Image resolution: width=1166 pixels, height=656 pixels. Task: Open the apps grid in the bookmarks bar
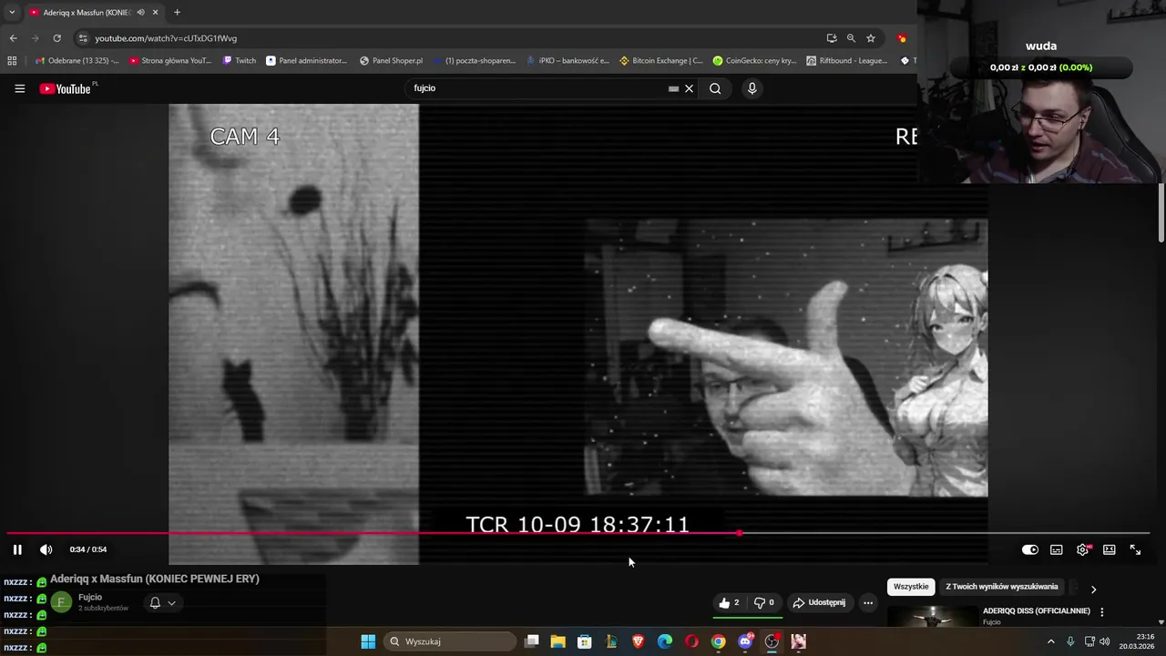[x=12, y=61]
